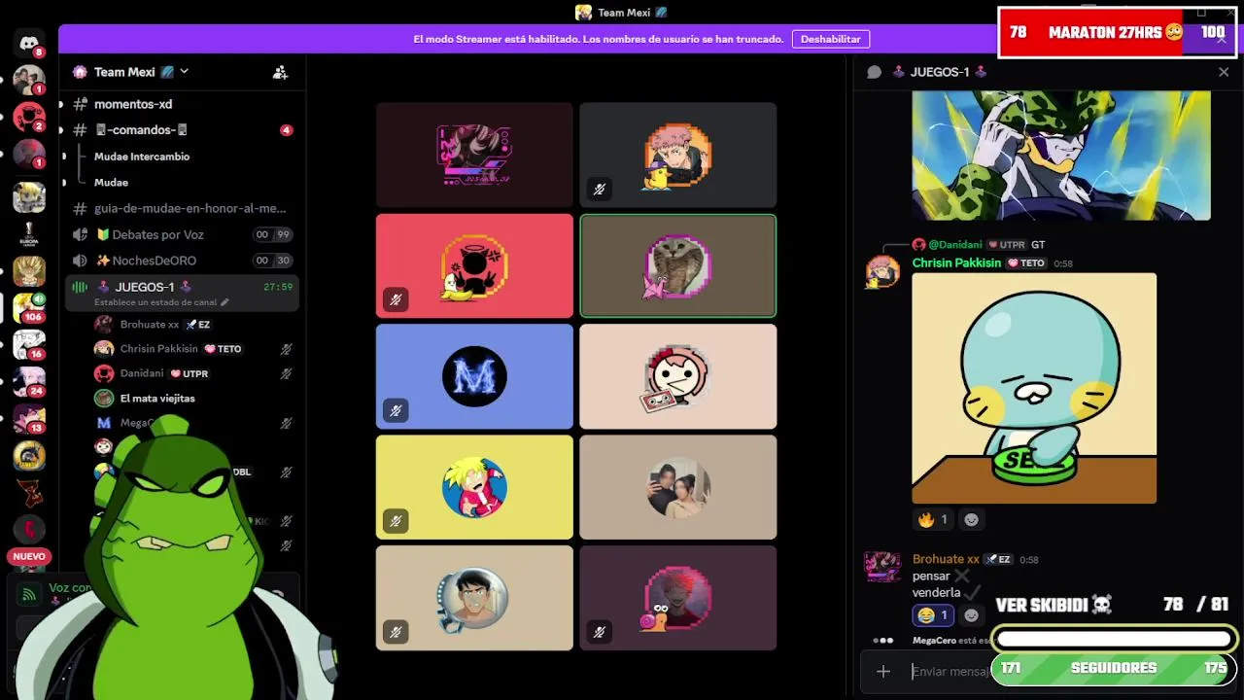Open the Cell anime image in chat
This screenshot has width=1244, height=700.
click(x=1061, y=156)
